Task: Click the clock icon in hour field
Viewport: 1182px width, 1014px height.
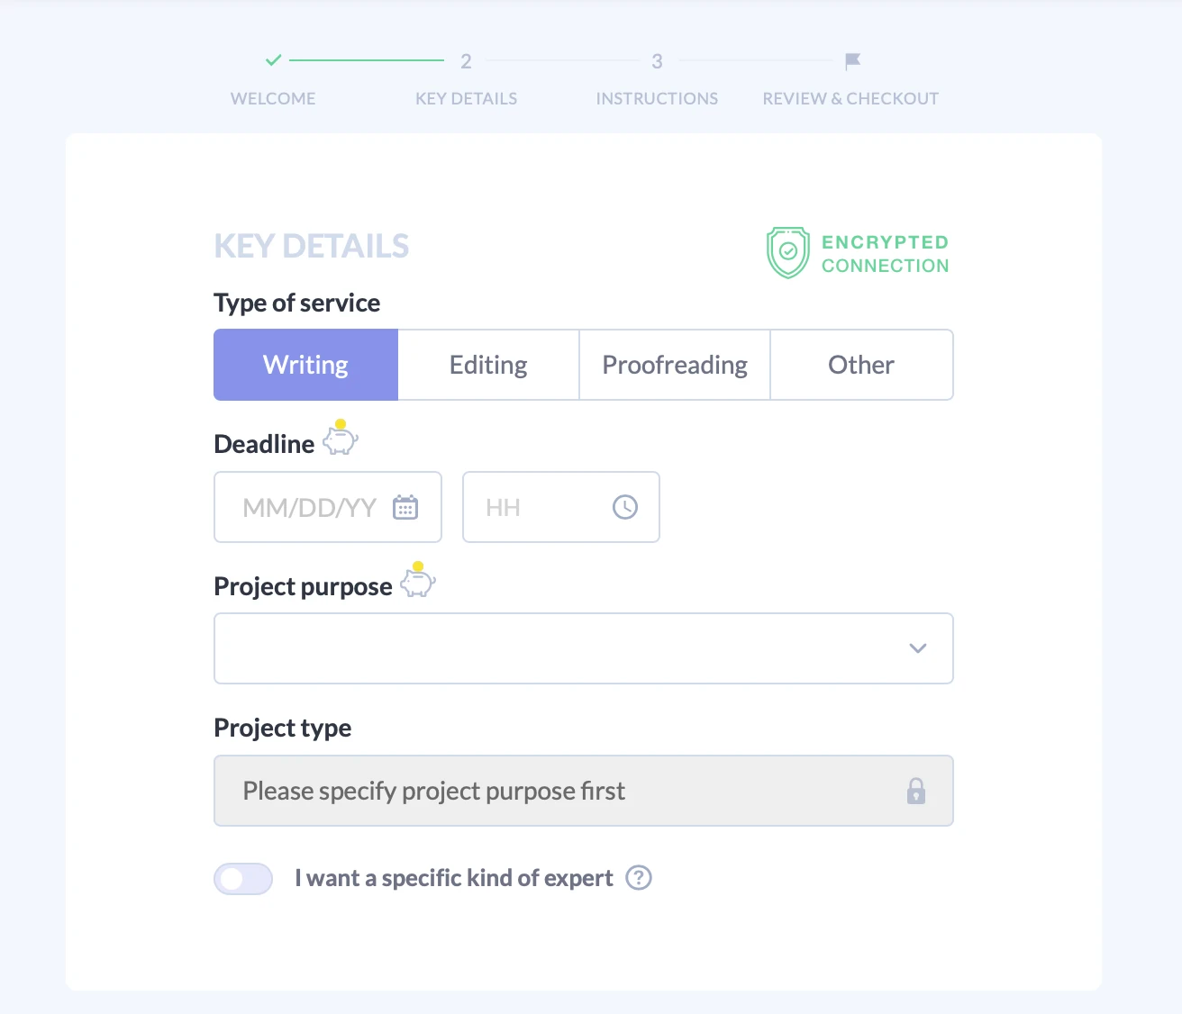Action: click(x=624, y=507)
